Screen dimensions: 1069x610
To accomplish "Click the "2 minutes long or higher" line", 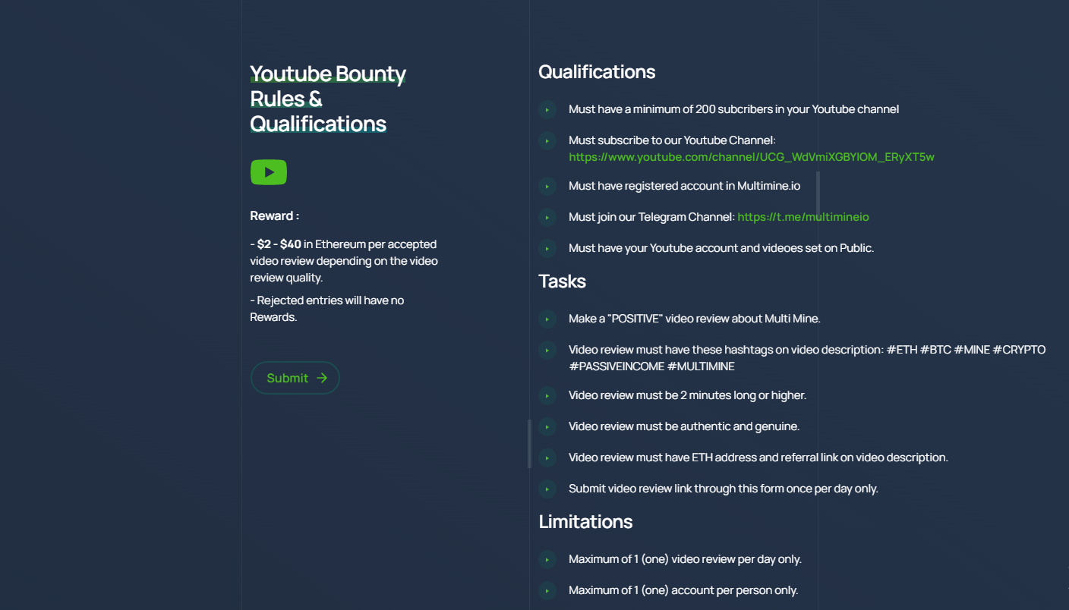I will [x=687, y=395].
